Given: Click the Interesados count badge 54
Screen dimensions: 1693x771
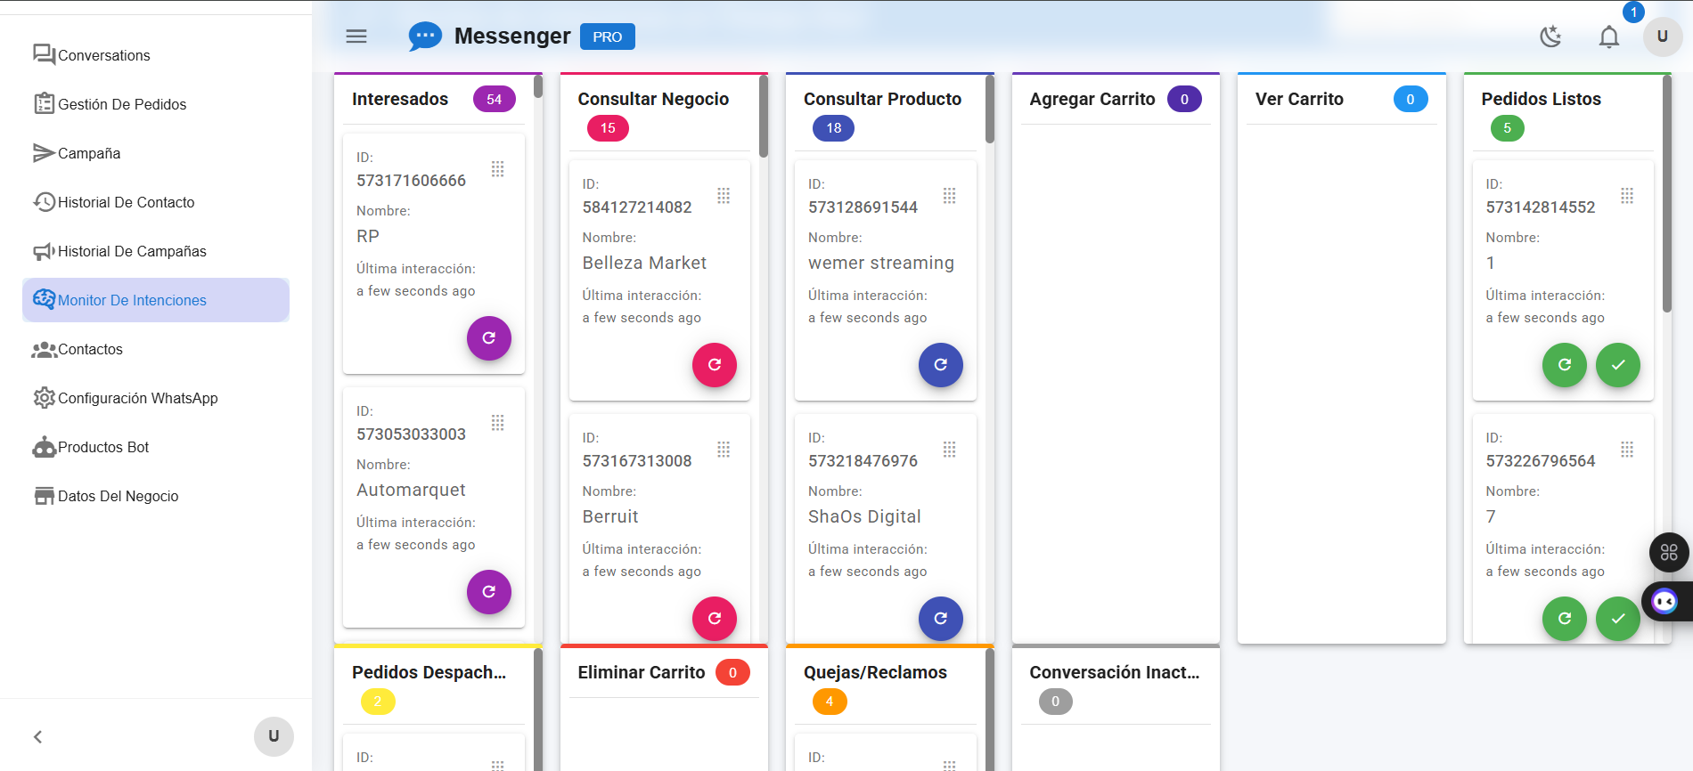Looking at the screenshot, I should 494,100.
